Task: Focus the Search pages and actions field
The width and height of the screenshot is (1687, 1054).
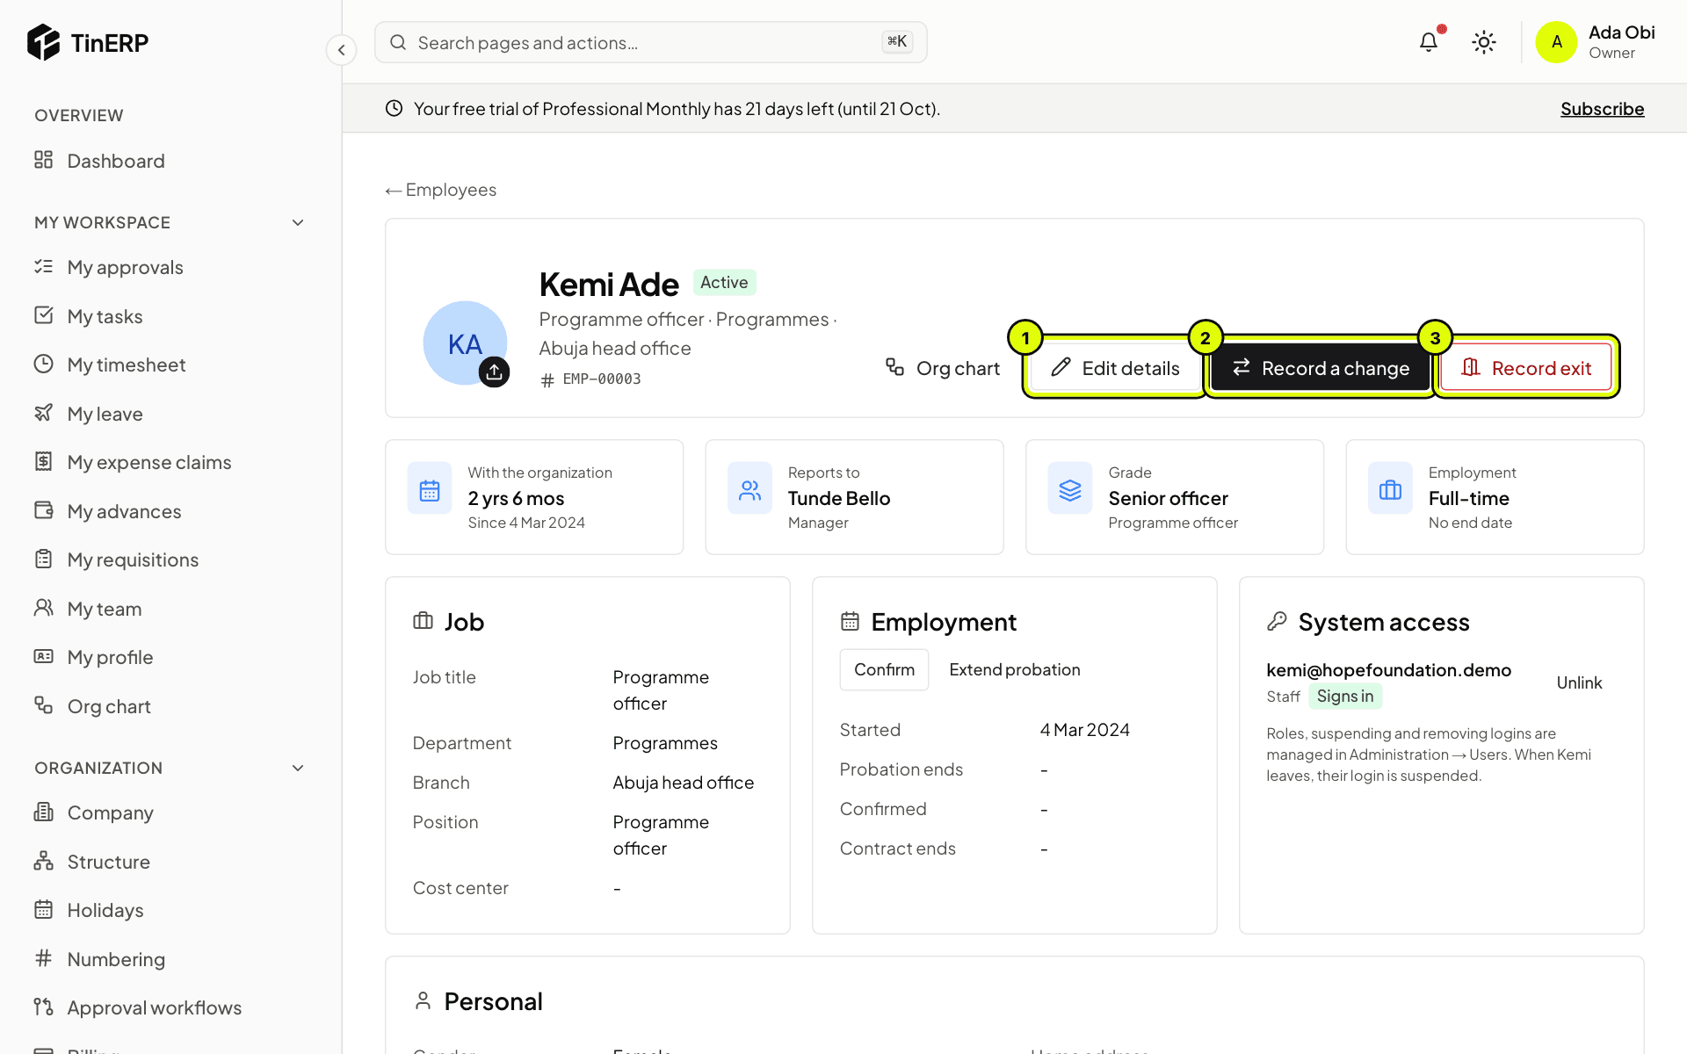Action: pyautogui.click(x=650, y=42)
